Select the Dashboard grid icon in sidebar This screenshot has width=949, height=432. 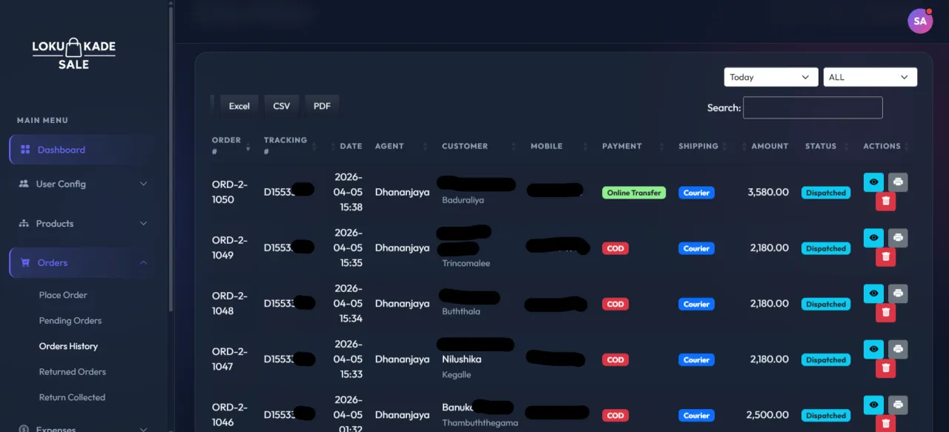coord(25,150)
